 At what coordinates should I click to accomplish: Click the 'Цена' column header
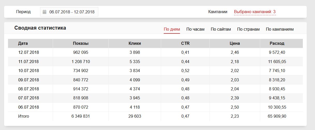coord(235,44)
